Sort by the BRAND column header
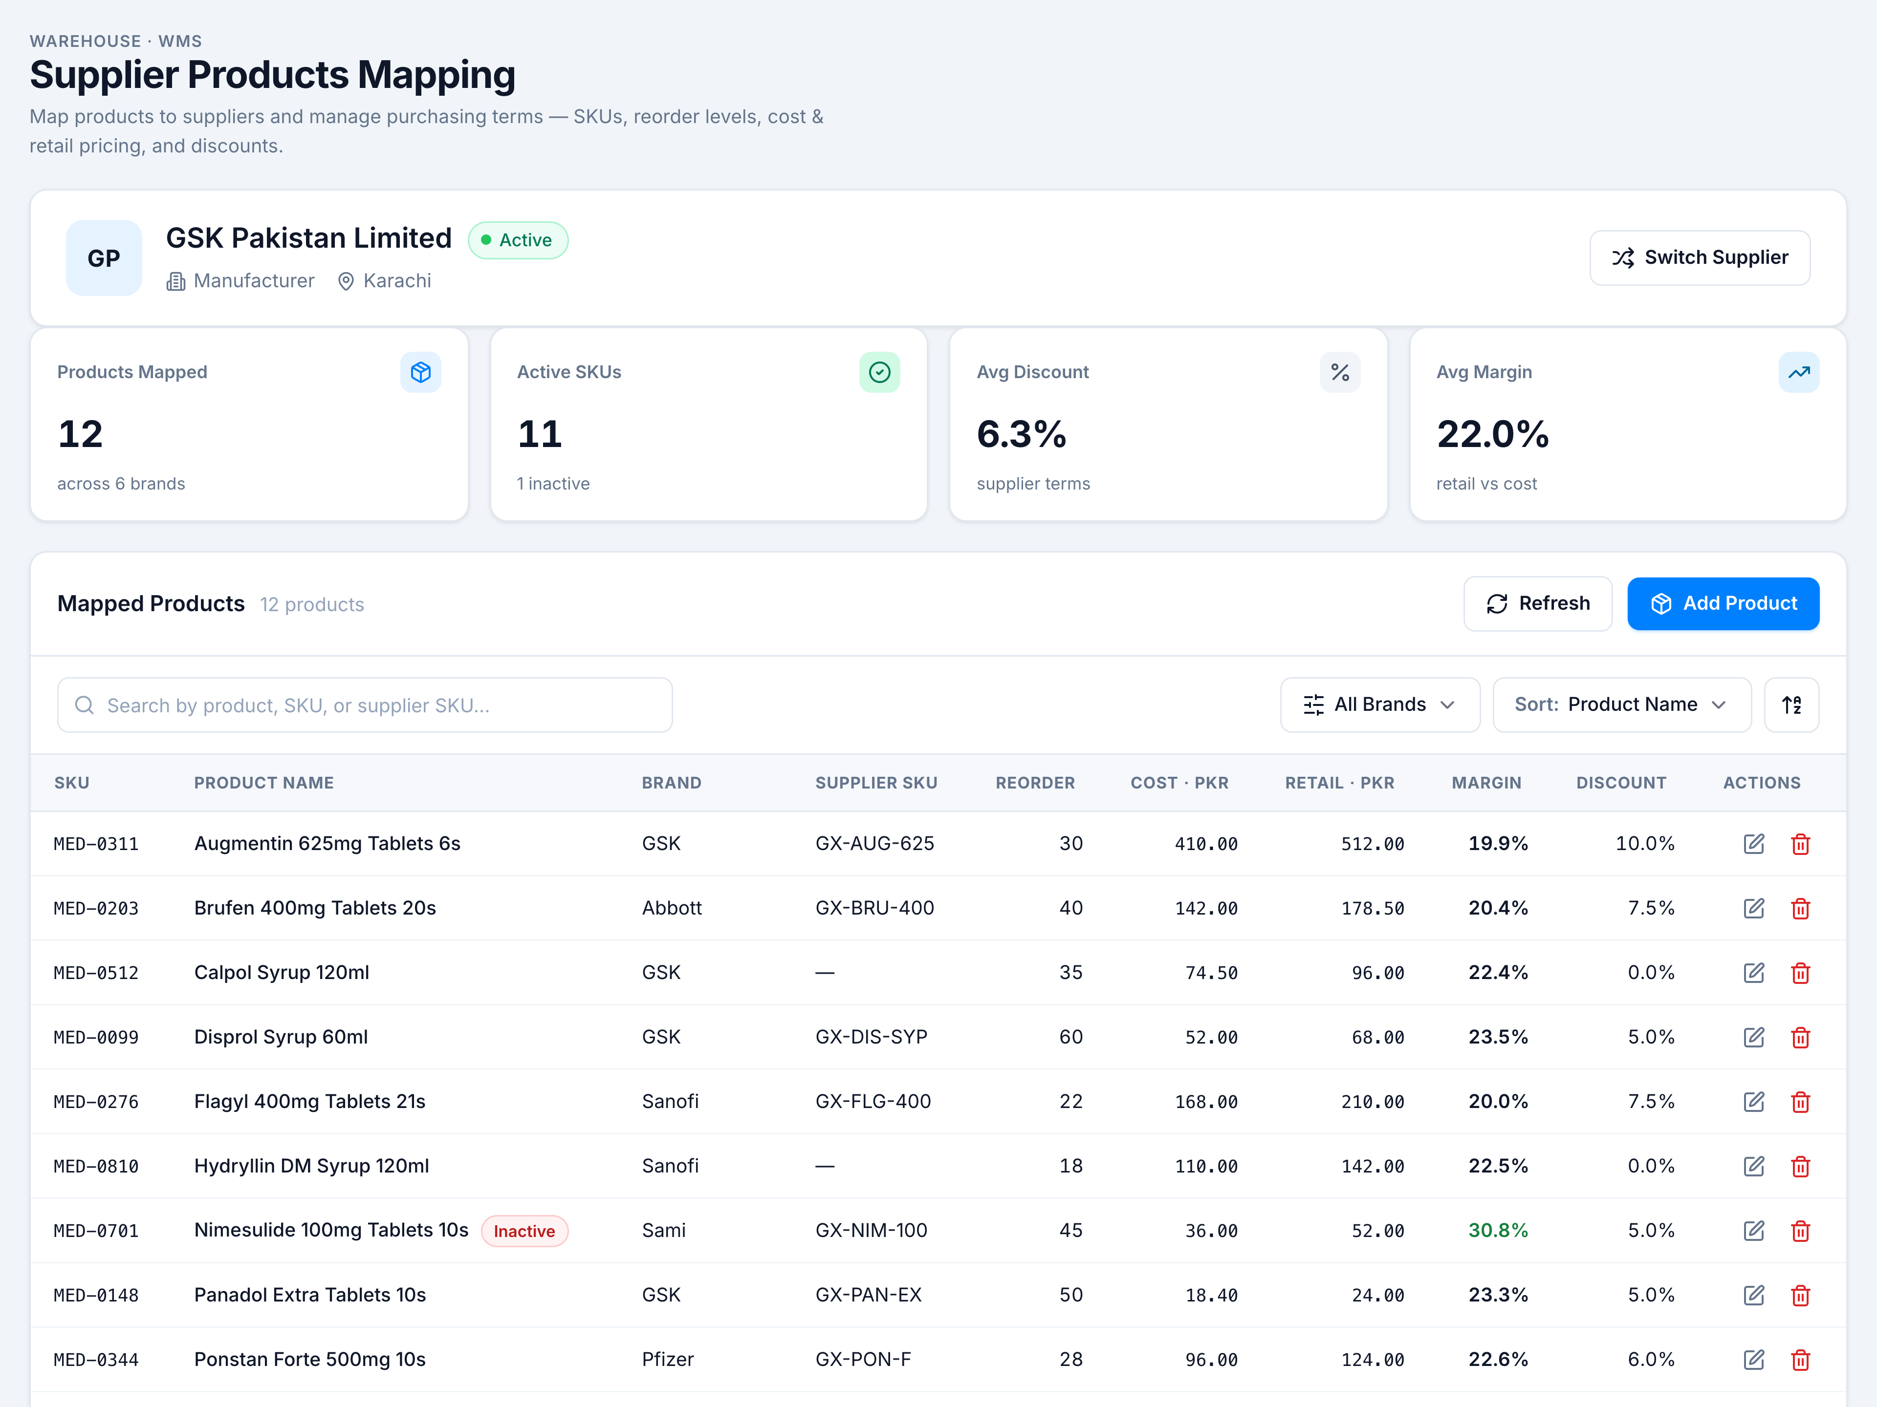The height and width of the screenshot is (1407, 1877). [x=671, y=783]
